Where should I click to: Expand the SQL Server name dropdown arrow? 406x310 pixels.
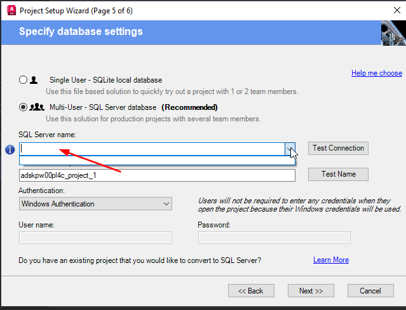(x=290, y=149)
